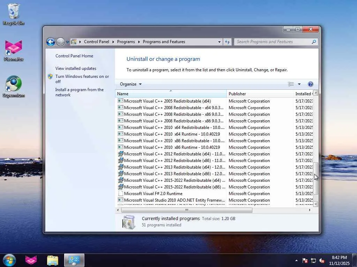Launch the Supermium desktop shortcut

pos(14,86)
